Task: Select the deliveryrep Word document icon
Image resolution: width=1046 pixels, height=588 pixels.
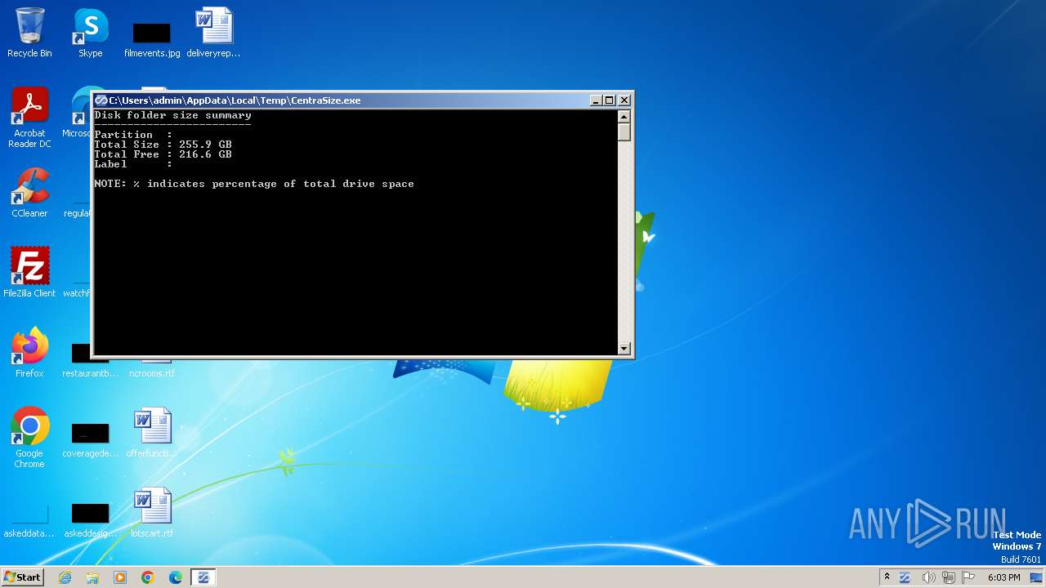Action: point(213,33)
